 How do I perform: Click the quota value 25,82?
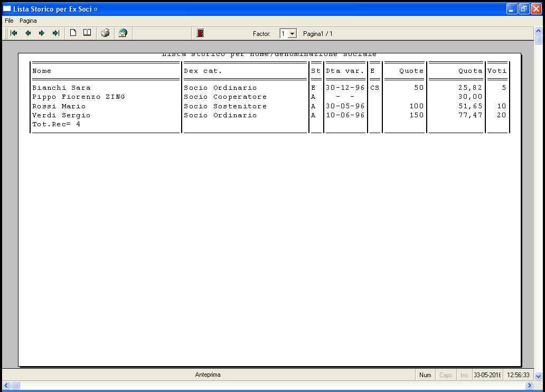[x=470, y=88]
